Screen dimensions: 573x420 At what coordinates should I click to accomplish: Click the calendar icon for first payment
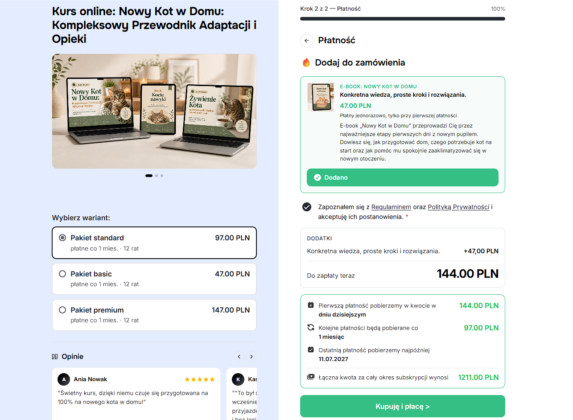coord(311,305)
